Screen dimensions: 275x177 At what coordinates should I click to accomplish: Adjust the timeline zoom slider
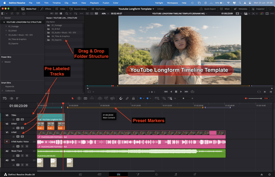click(x=183, y=99)
